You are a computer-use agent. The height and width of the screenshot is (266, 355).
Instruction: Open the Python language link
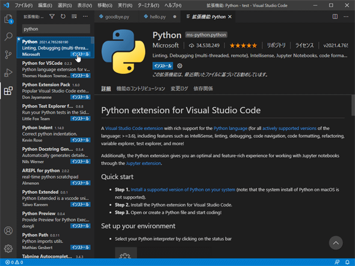point(230,128)
